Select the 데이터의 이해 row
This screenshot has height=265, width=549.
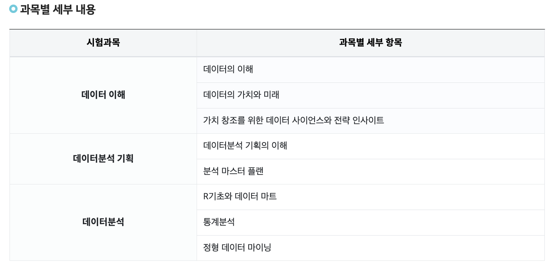pyautogui.click(x=370, y=69)
